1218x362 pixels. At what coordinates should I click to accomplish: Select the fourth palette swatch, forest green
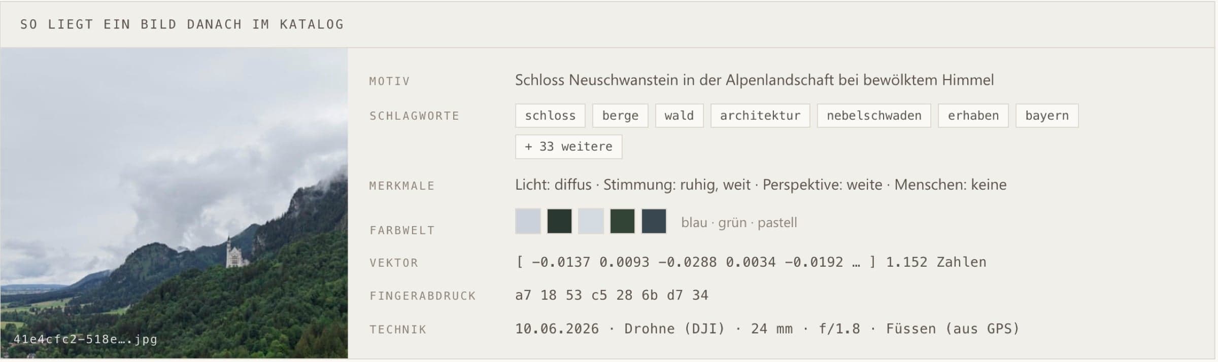[x=622, y=221]
